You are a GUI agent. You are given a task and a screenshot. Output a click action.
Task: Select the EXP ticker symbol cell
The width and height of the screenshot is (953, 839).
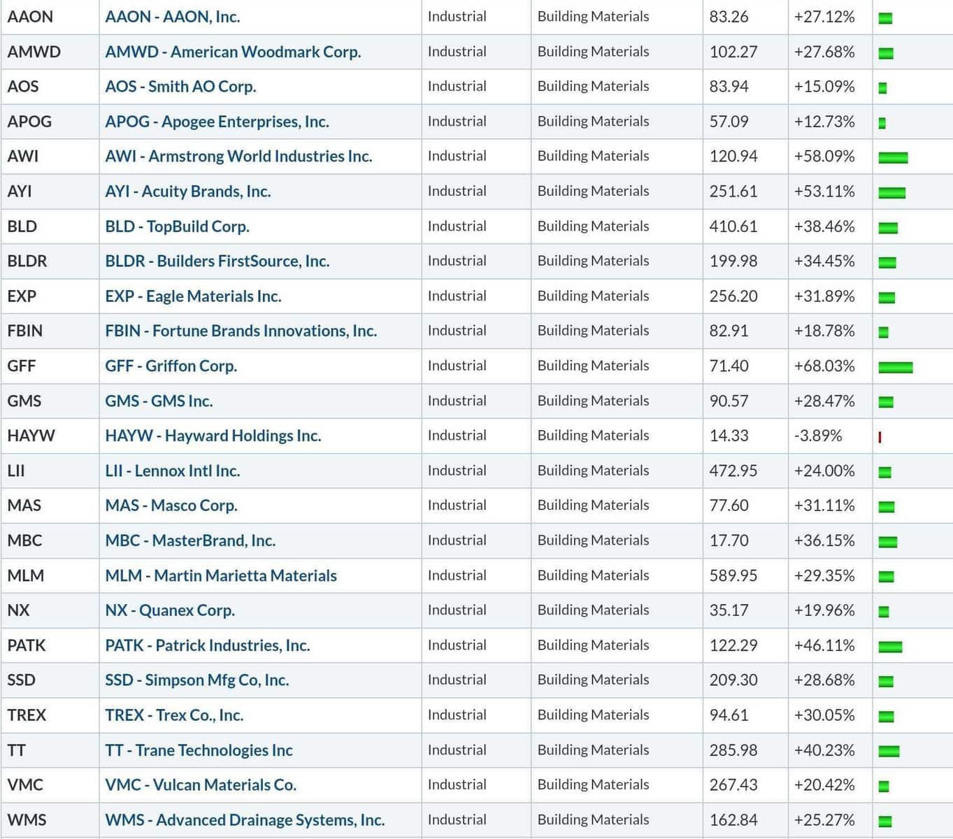click(x=50, y=296)
